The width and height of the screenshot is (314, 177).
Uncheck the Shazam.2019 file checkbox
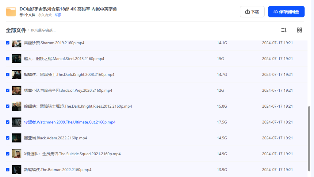(8, 43)
